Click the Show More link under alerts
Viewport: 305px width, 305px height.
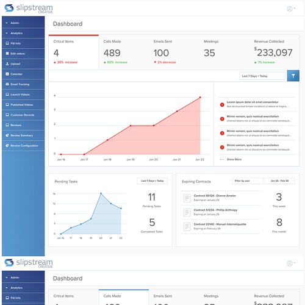pyautogui.click(x=234, y=159)
